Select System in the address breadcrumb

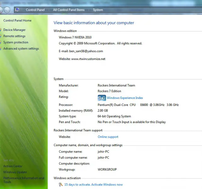point(98,10)
